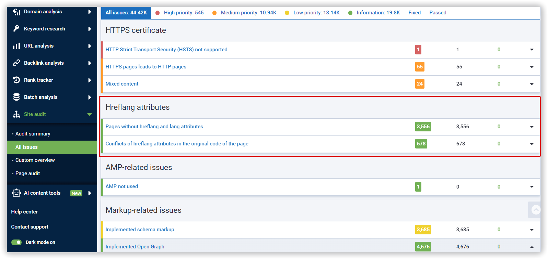Screen dimensions: 548x259
Task: Click the green 3,556 count badge
Action: (423, 127)
